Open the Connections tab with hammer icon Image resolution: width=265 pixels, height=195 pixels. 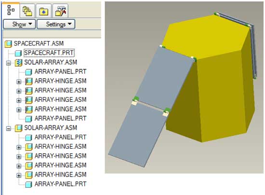[x=61, y=11]
